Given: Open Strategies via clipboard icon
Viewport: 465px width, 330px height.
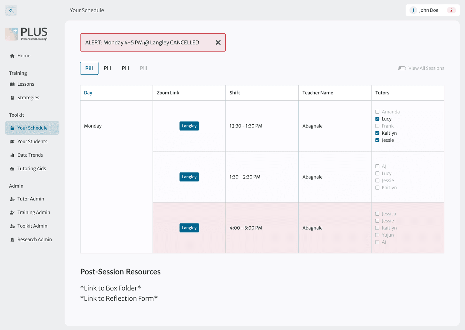Looking at the screenshot, I should pyautogui.click(x=12, y=98).
